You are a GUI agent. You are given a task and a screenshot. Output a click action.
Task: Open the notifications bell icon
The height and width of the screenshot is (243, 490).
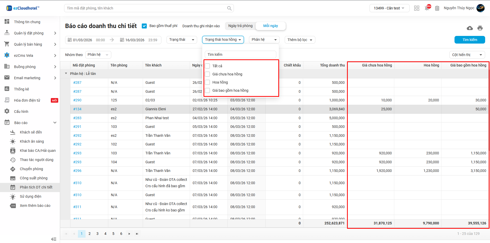(427, 8)
